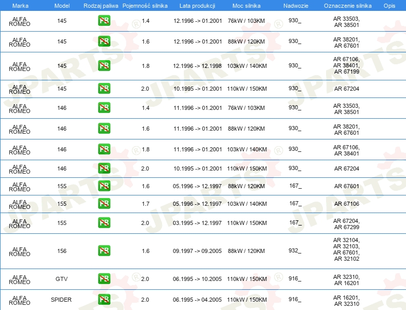The width and height of the screenshot is (406, 310).
Task: Click body code 932_ cell
Action: pos(295,250)
